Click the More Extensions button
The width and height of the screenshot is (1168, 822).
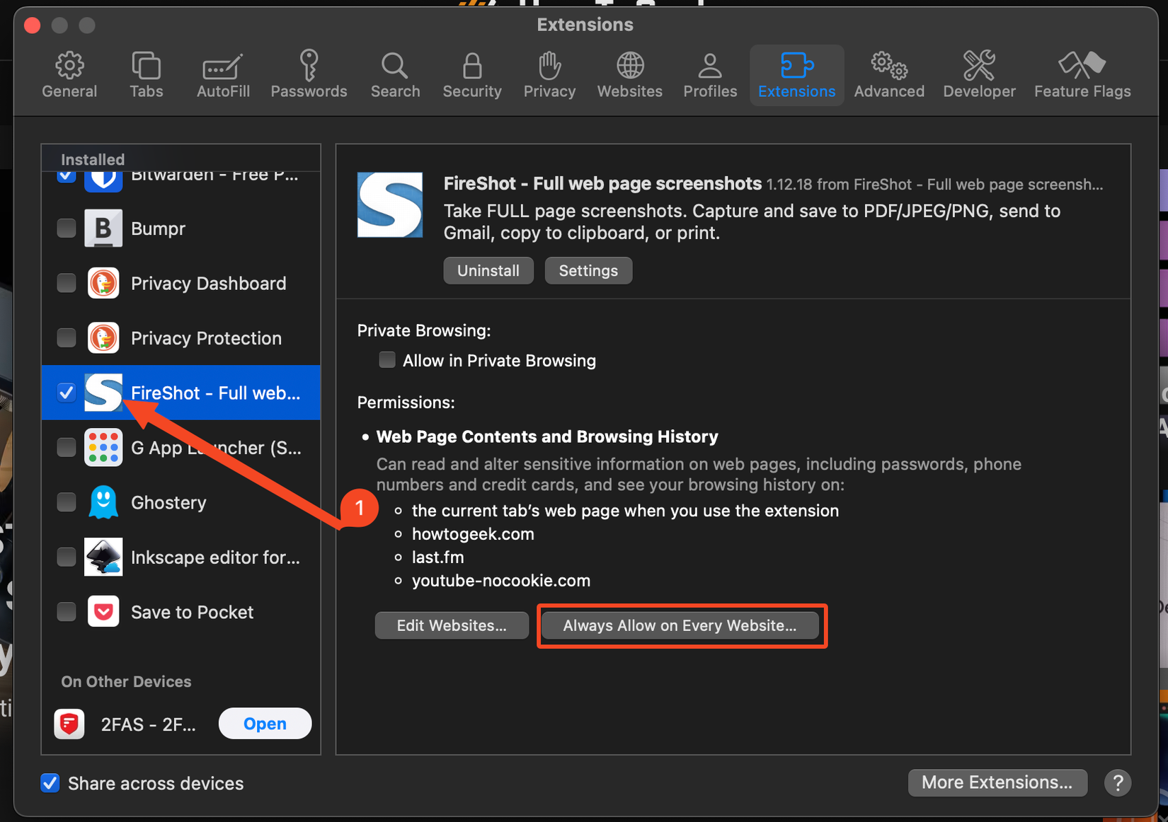pos(997,782)
